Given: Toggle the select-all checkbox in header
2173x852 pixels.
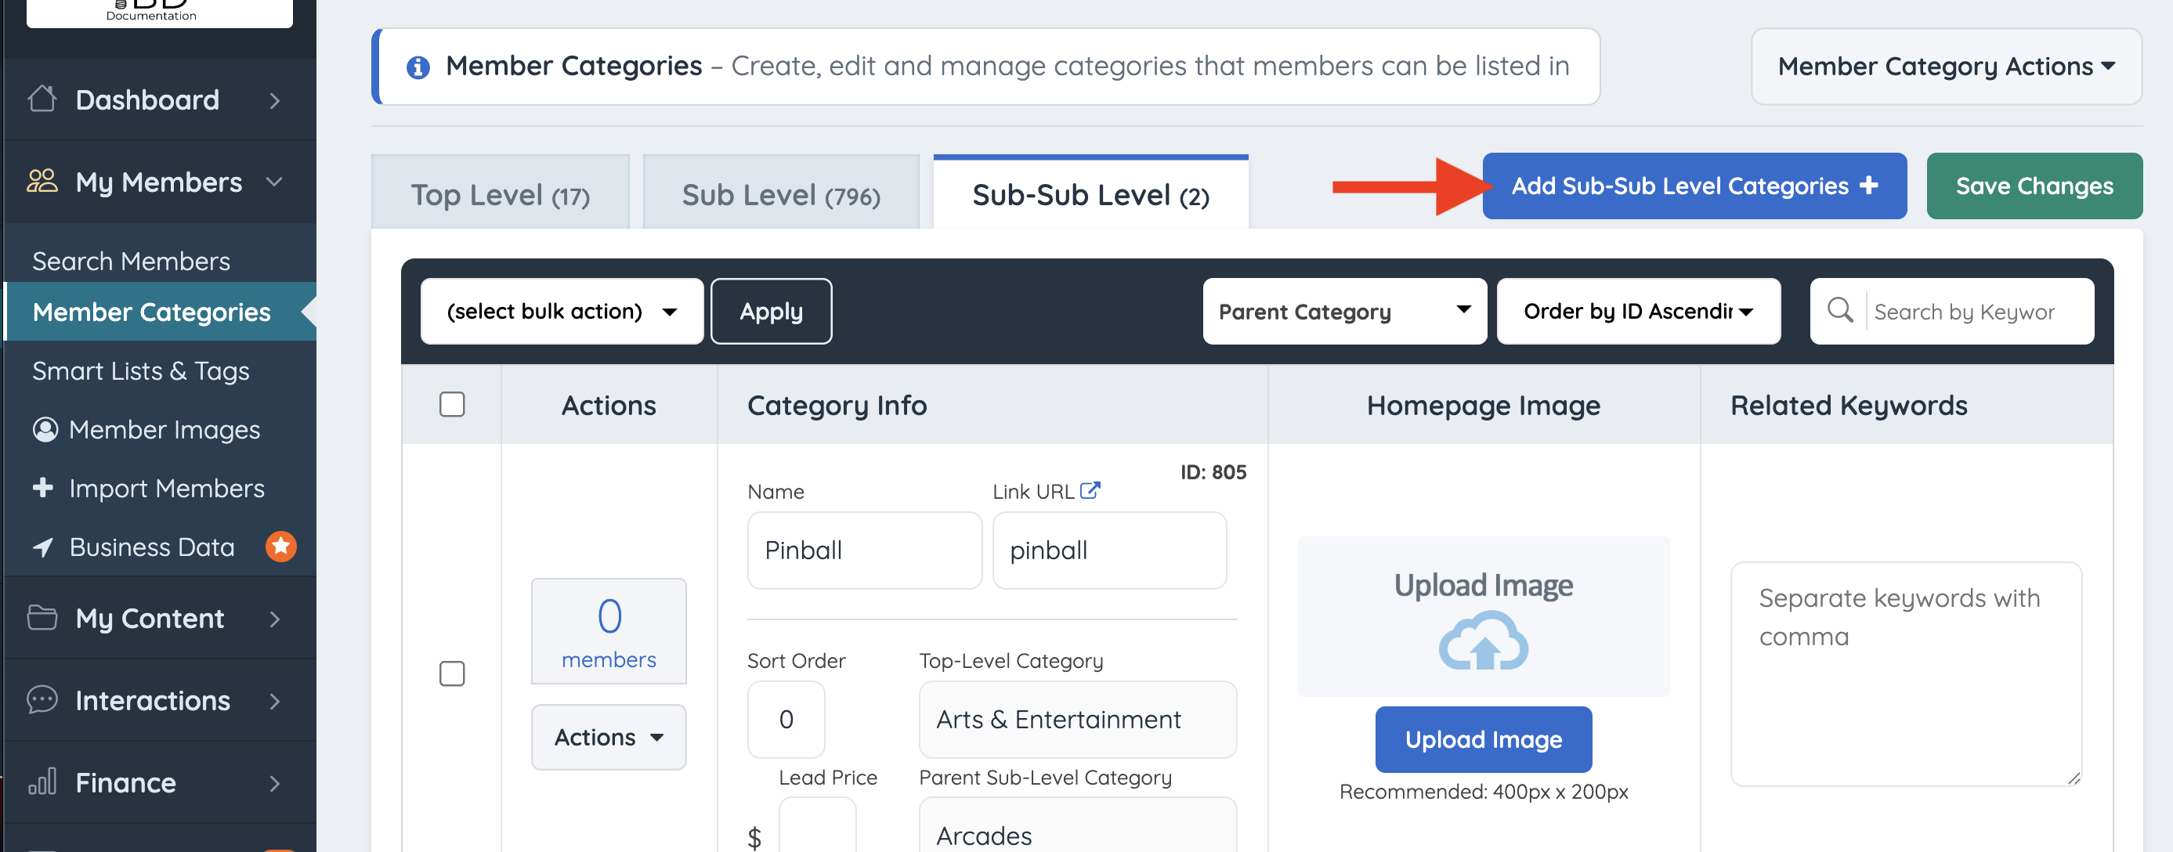Looking at the screenshot, I should [452, 405].
